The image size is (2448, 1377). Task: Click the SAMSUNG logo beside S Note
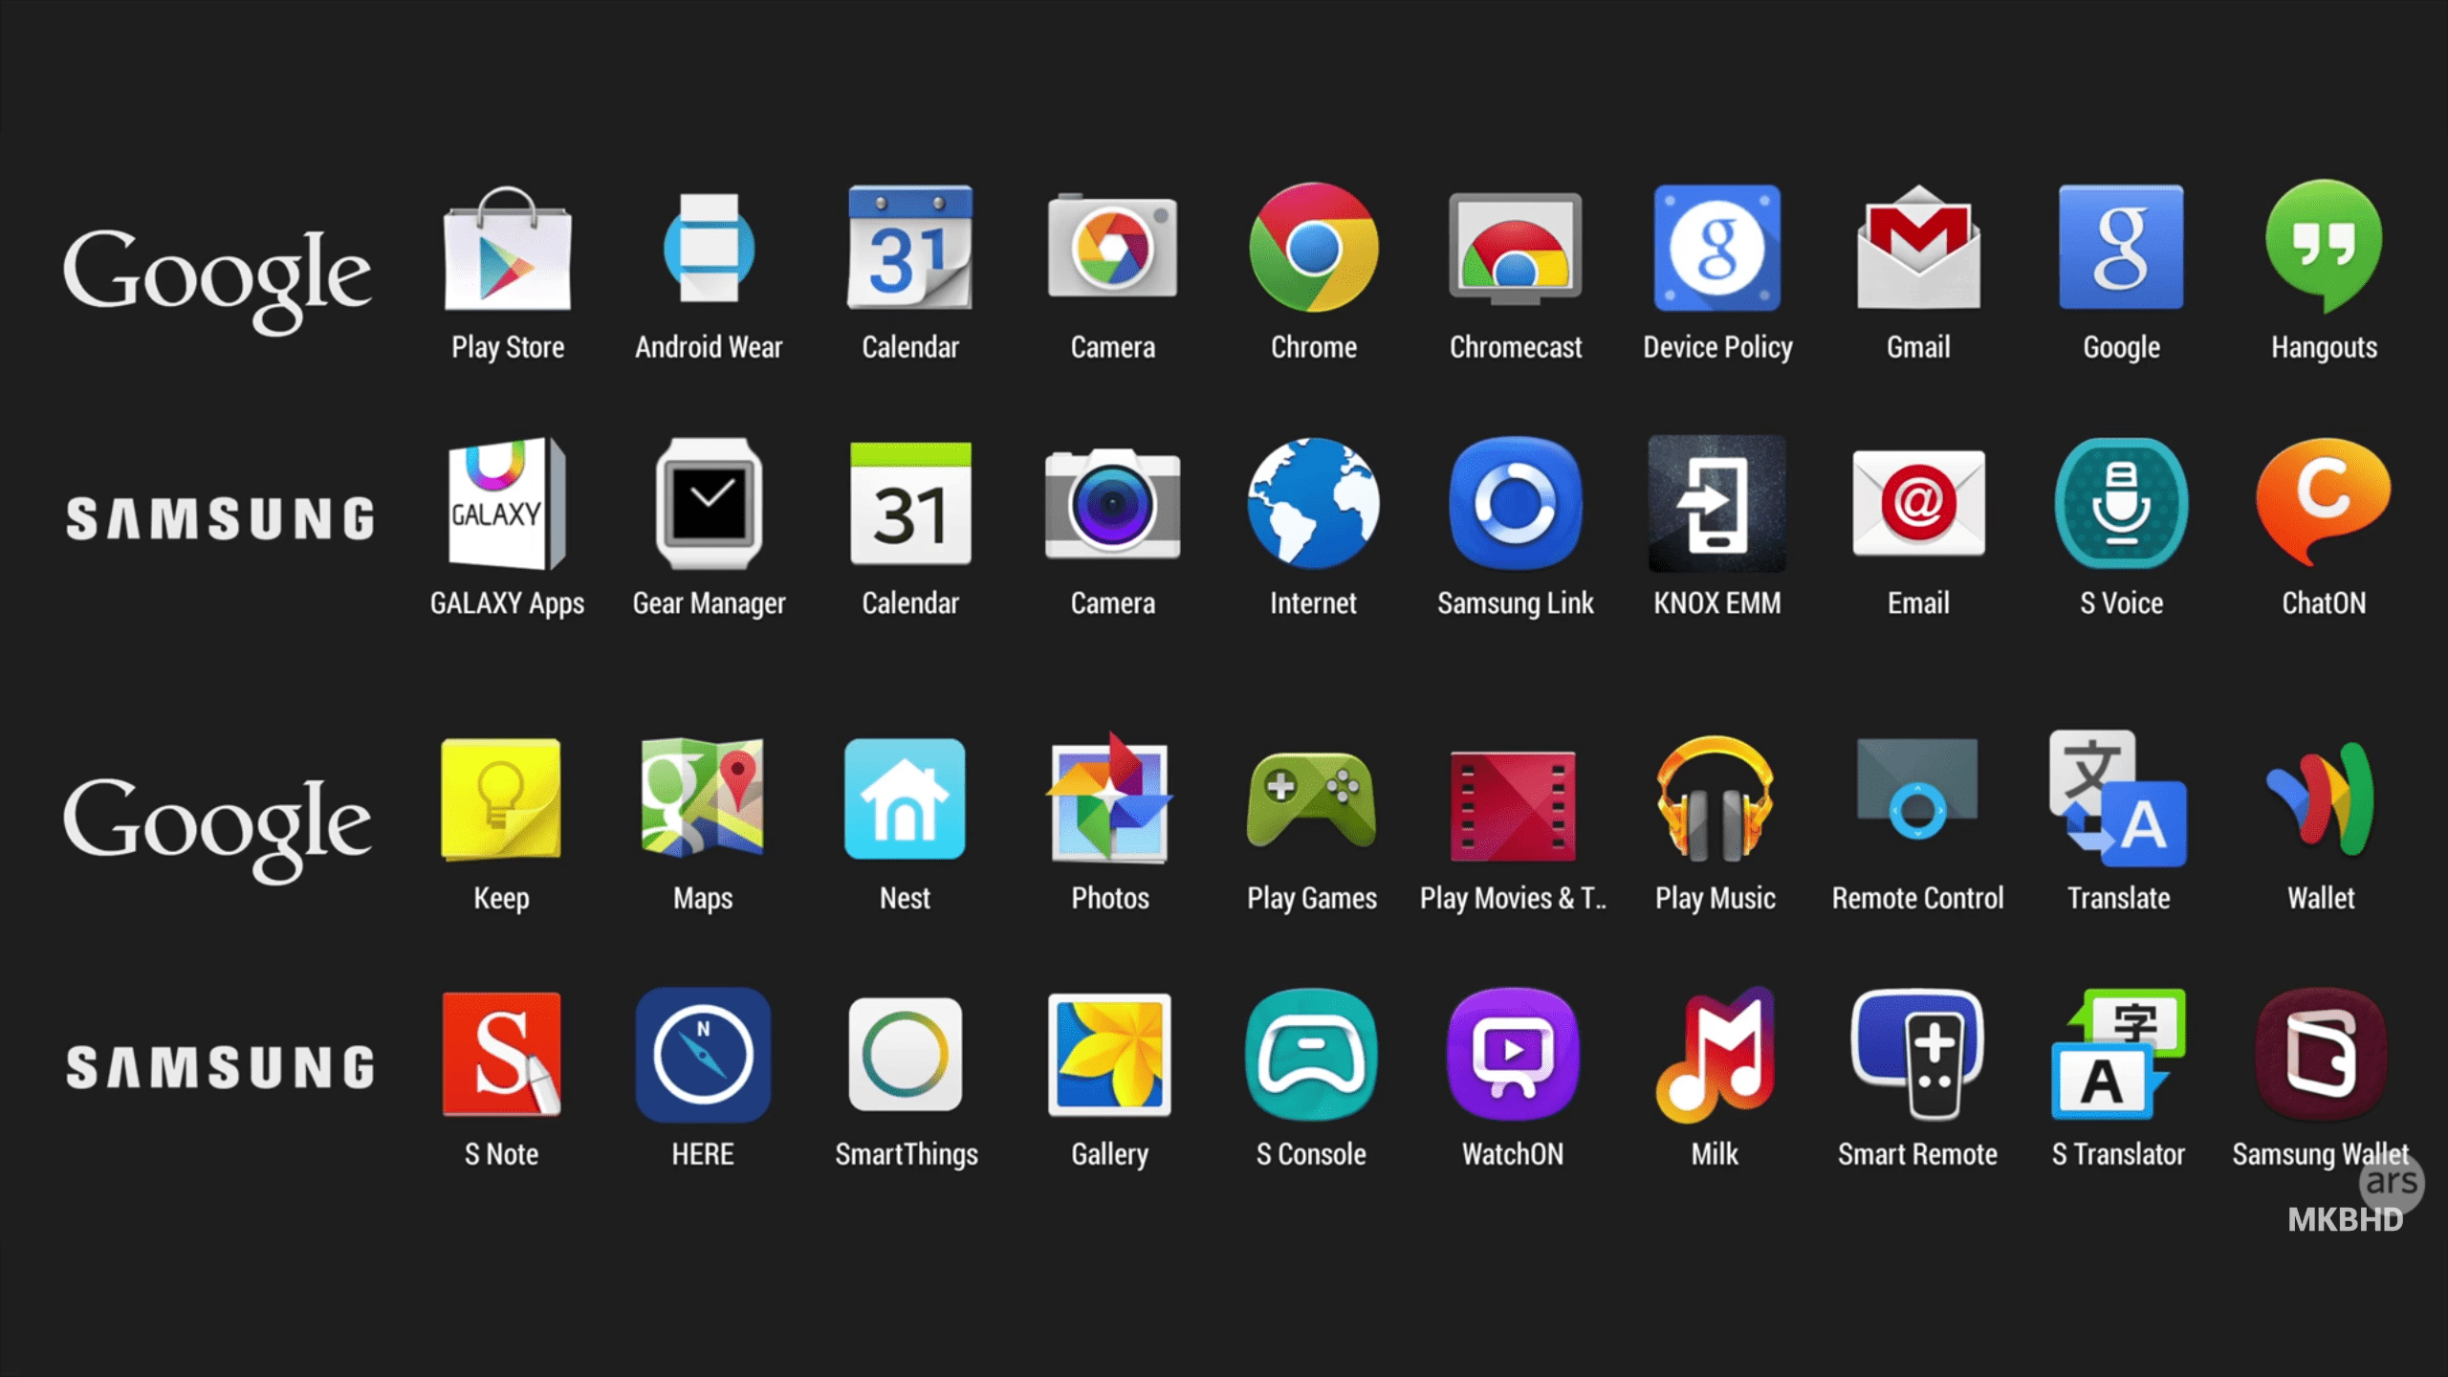(x=220, y=1067)
